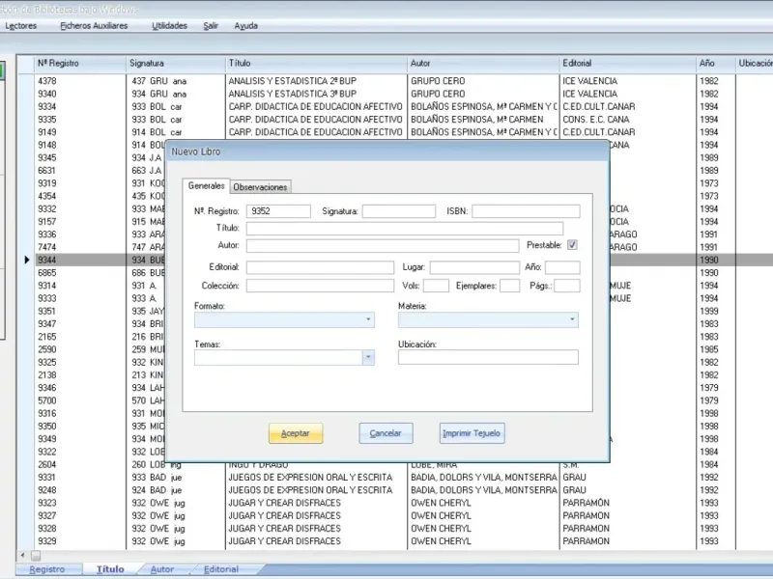Toggle the Prestable checkbox
773x579 pixels.
[572, 245]
